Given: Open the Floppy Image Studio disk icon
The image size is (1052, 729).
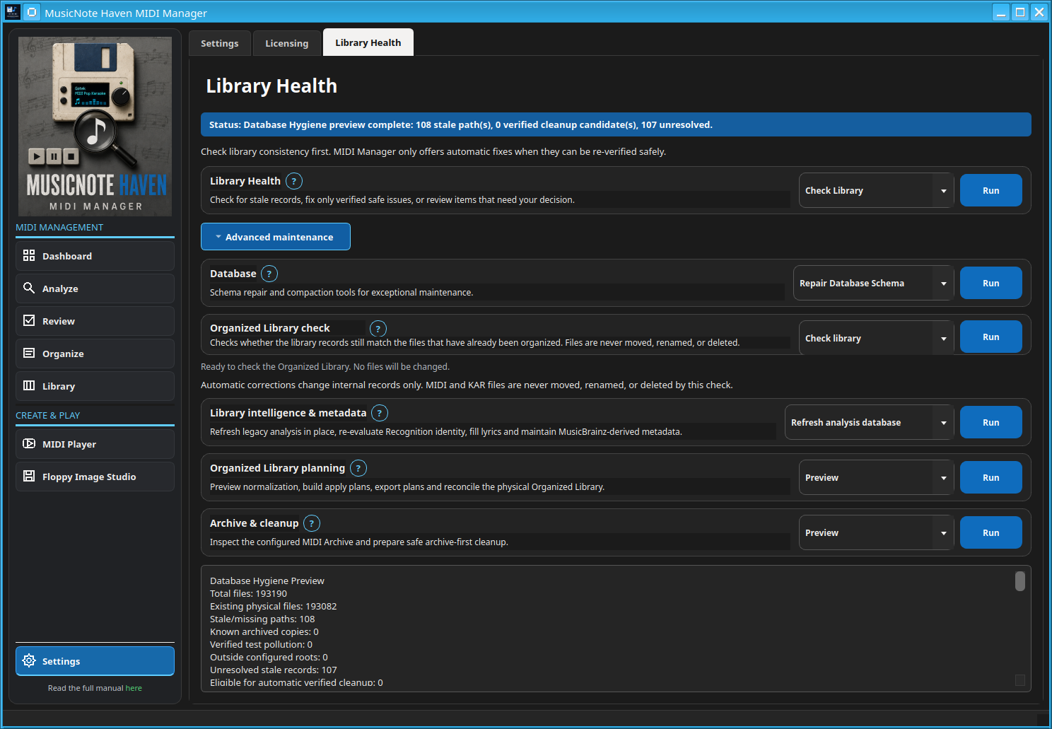Looking at the screenshot, I should 29,476.
